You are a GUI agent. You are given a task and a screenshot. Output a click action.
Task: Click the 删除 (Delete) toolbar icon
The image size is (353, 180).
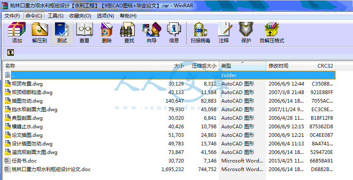pyautogui.click(x=106, y=29)
